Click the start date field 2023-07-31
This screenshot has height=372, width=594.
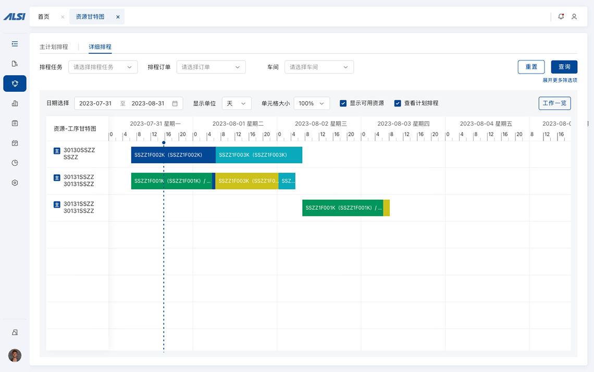pos(95,103)
